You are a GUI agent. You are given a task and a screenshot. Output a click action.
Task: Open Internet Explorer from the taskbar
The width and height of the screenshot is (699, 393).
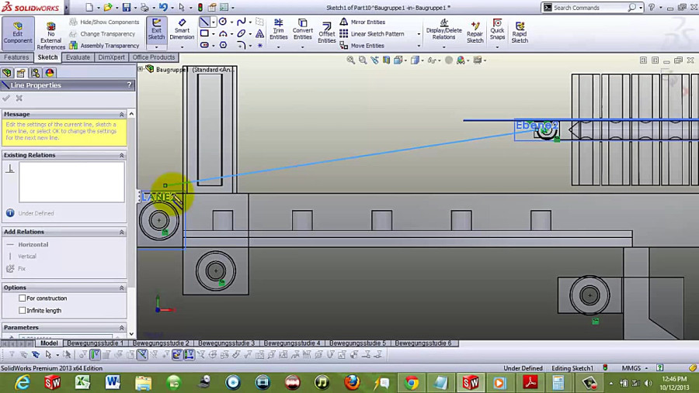point(23,382)
